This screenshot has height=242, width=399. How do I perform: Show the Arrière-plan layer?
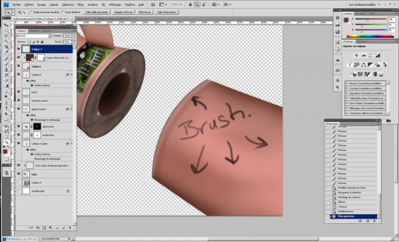click(x=19, y=191)
